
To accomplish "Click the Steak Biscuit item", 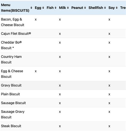I will [11, 126].
